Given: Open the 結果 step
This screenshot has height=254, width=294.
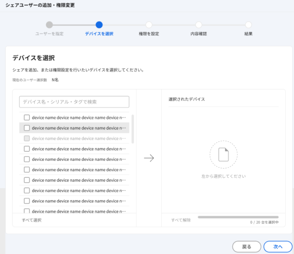Looking at the screenshot, I should 248,25.
